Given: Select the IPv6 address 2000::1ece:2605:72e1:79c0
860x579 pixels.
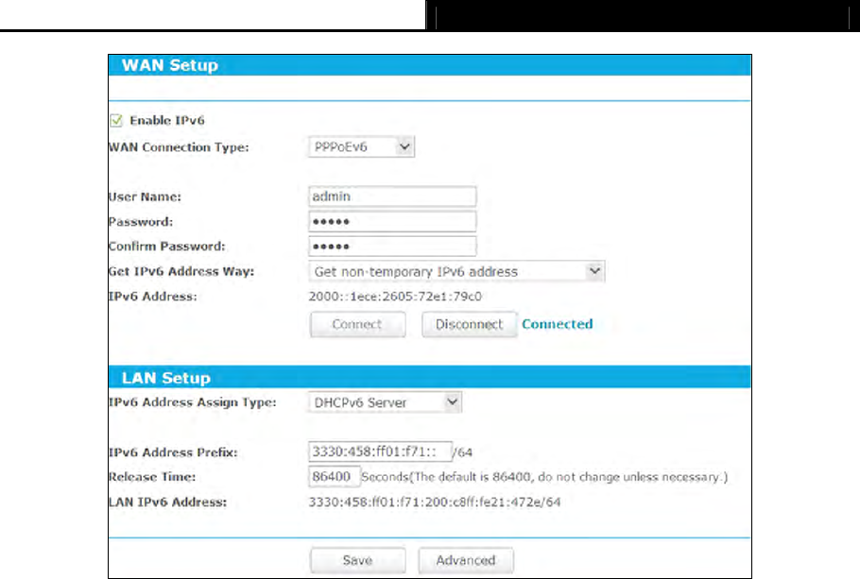Looking at the screenshot, I should tap(395, 297).
